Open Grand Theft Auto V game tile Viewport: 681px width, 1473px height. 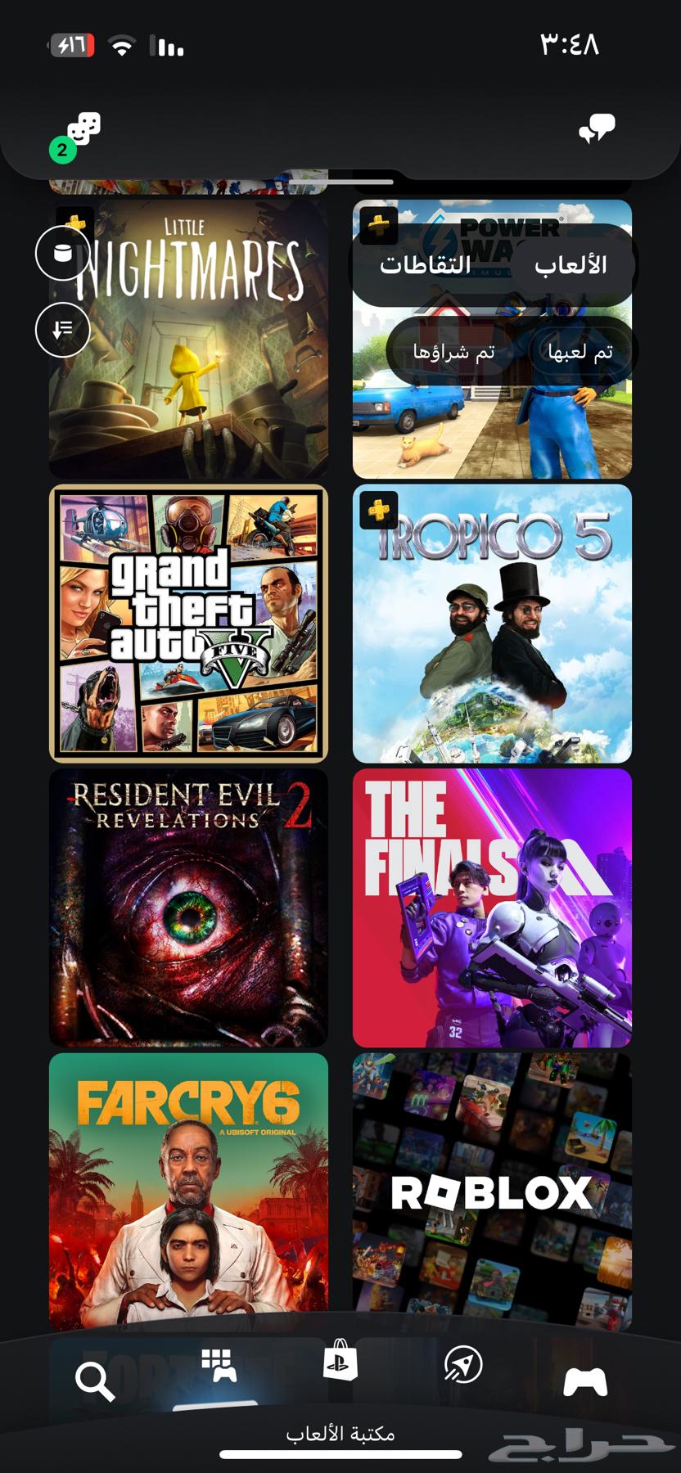[188, 624]
